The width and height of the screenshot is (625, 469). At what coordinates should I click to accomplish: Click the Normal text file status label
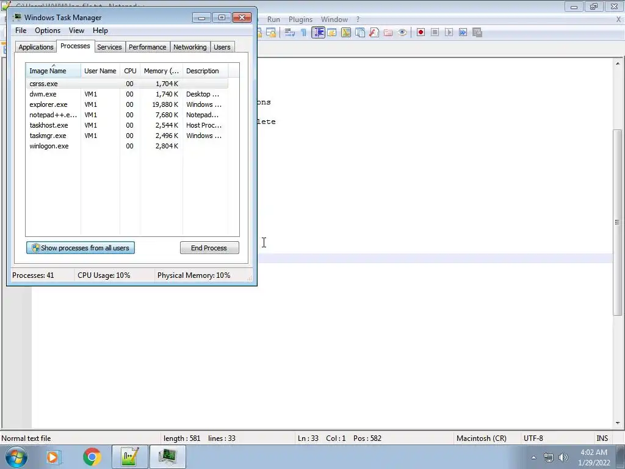click(26, 438)
